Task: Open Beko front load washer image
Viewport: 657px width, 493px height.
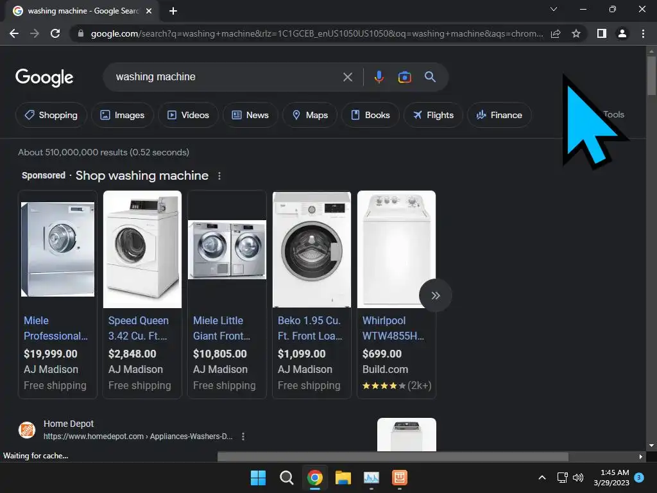Action: tap(312, 250)
